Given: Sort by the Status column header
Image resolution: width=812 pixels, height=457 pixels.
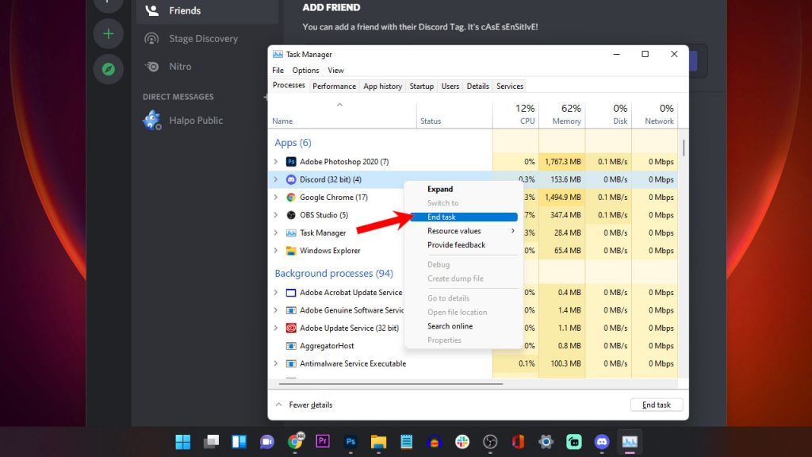Looking at the screenshot, I should coord(454,114).
